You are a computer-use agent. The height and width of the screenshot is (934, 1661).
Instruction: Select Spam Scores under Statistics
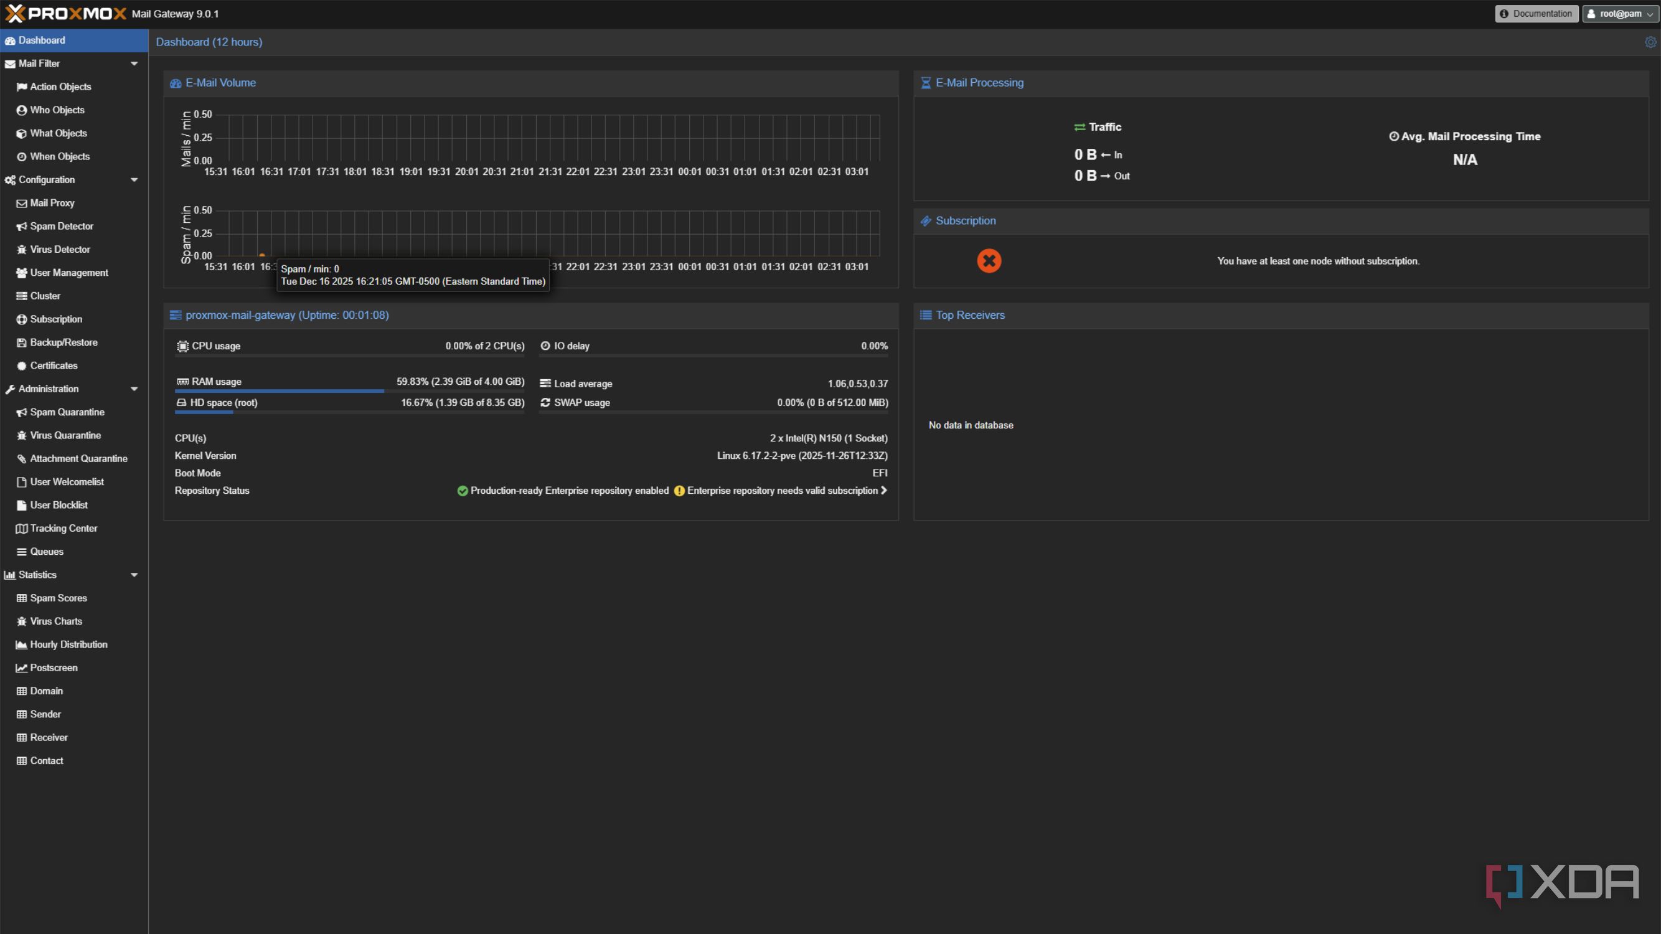[74, 597]
